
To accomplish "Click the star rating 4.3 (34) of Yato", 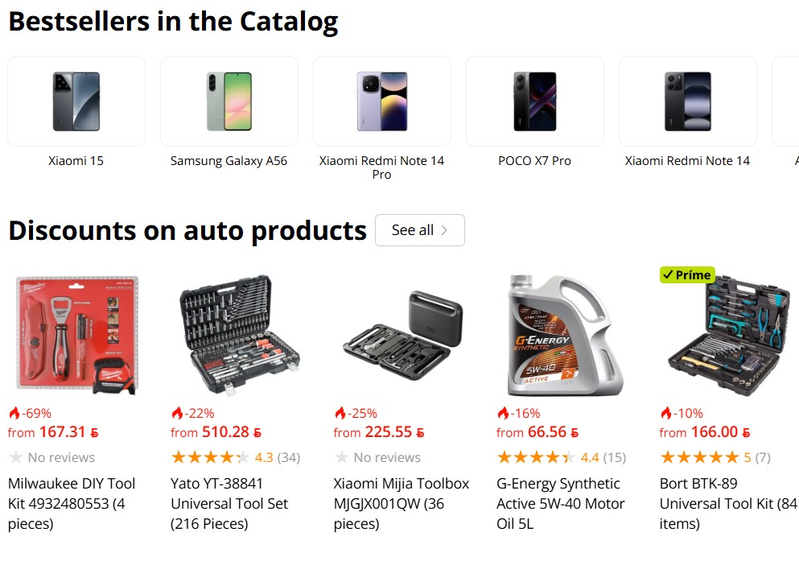I will coord(236,457).
